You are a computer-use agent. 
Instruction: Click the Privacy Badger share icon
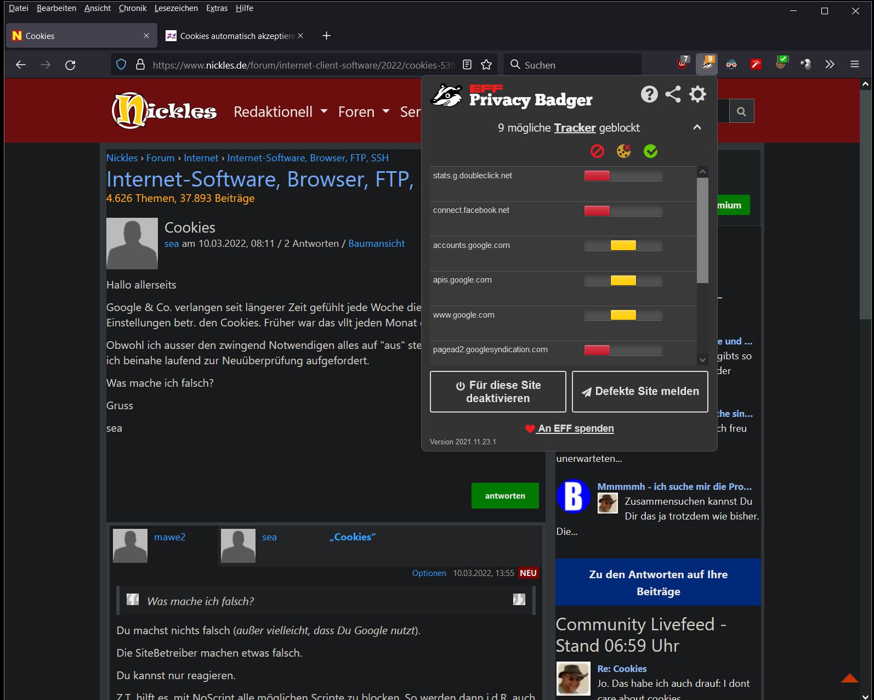(673, 94)
